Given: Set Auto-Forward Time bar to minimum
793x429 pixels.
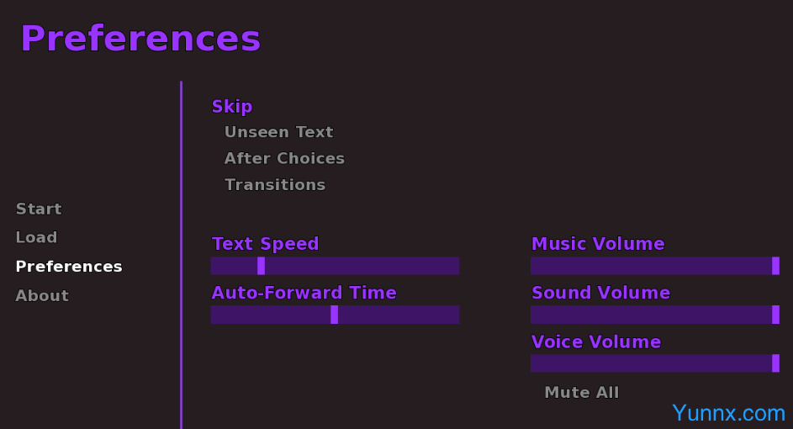Looking at the screenshot, I should coord(213,315).
